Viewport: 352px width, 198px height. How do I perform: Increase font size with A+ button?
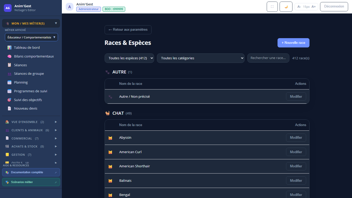[314, 7]
